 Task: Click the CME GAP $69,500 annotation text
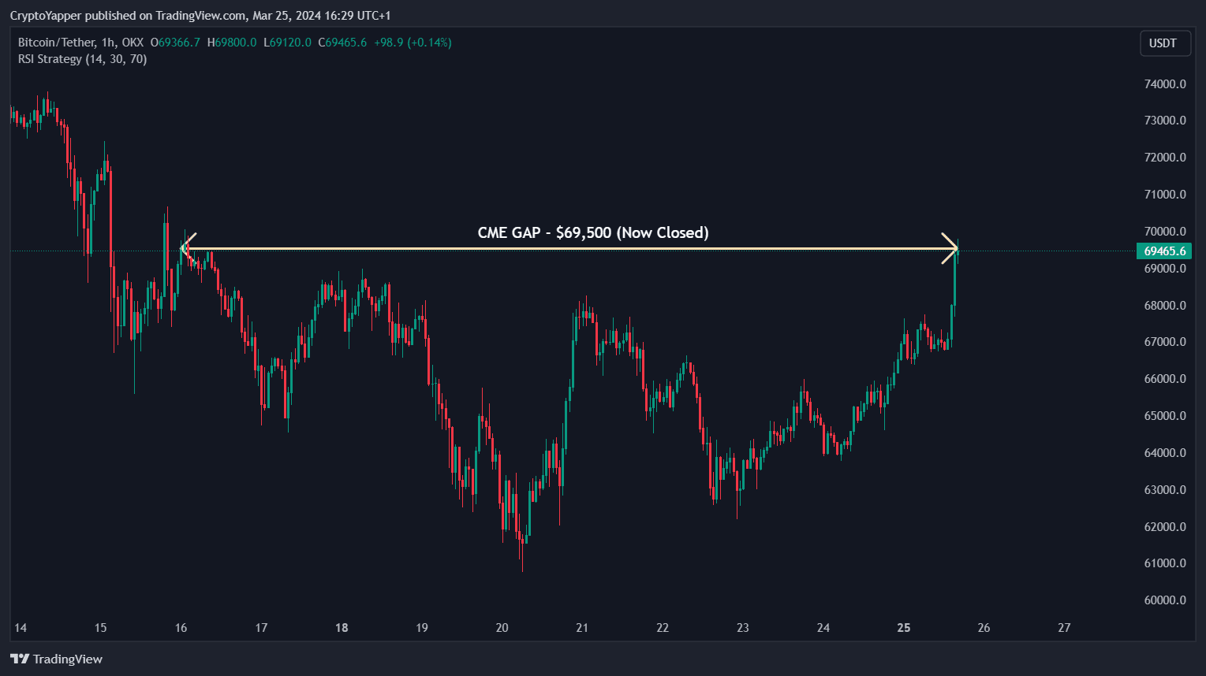(592, 232)
